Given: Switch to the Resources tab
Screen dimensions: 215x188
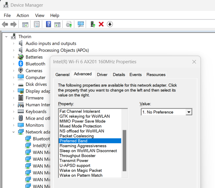Looking at the screenshot, I should [x=156, y=74].
